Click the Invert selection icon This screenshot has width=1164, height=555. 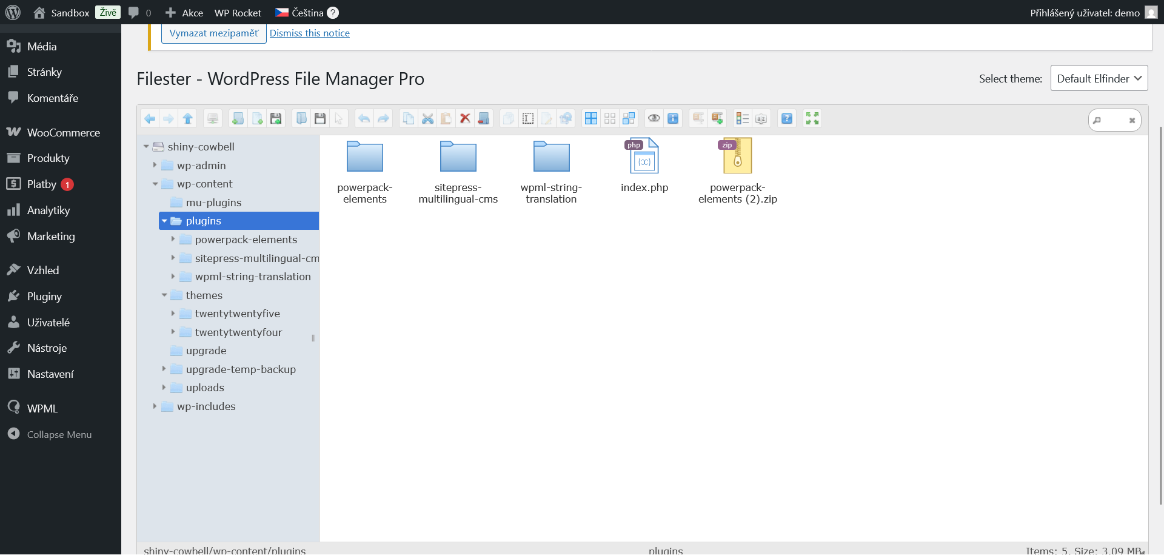click(x=629, y=119)
